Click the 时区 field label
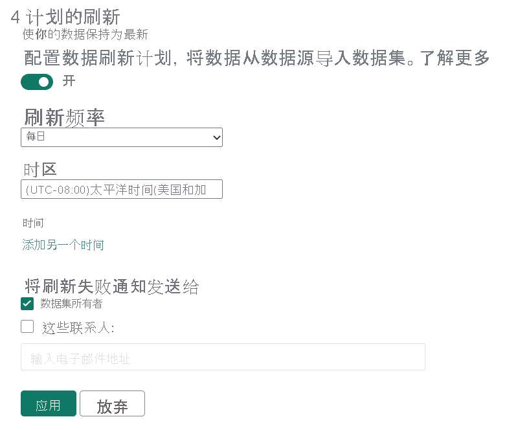The height and width of the screenshot is (430, 529). (x=40, y=170)
